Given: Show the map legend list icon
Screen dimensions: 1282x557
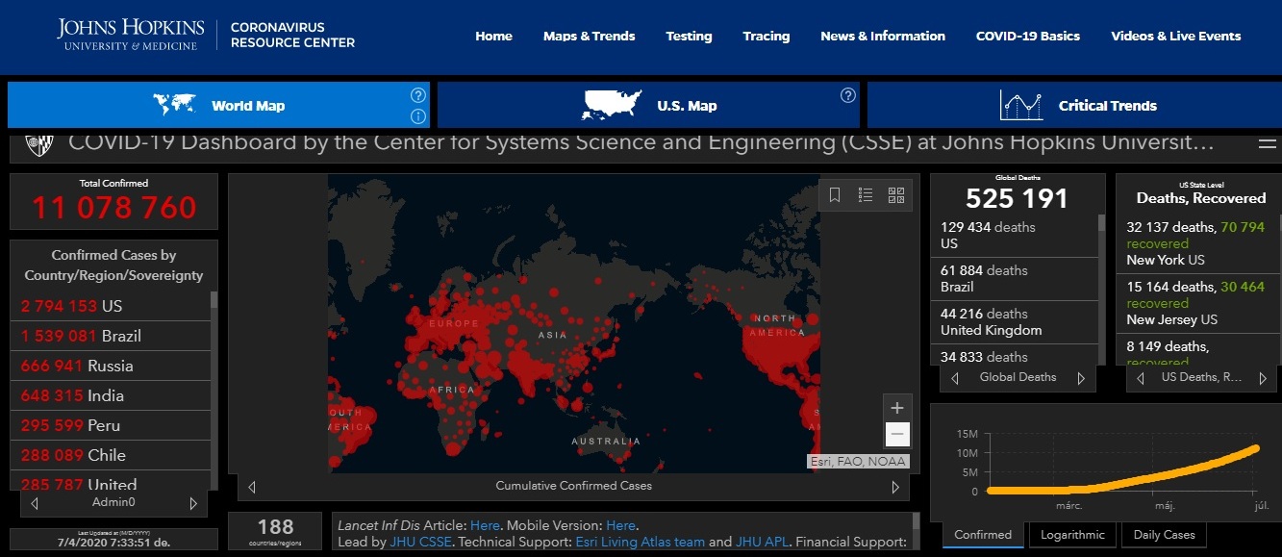Looking at the screenshot, I should [x=866, y=195].
